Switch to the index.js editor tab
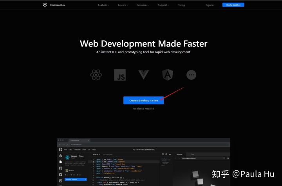This screenshot has width=282, height=186. (x=96, y=155)
